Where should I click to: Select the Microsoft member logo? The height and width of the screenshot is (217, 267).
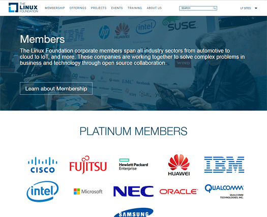click(x=88, y=192)
